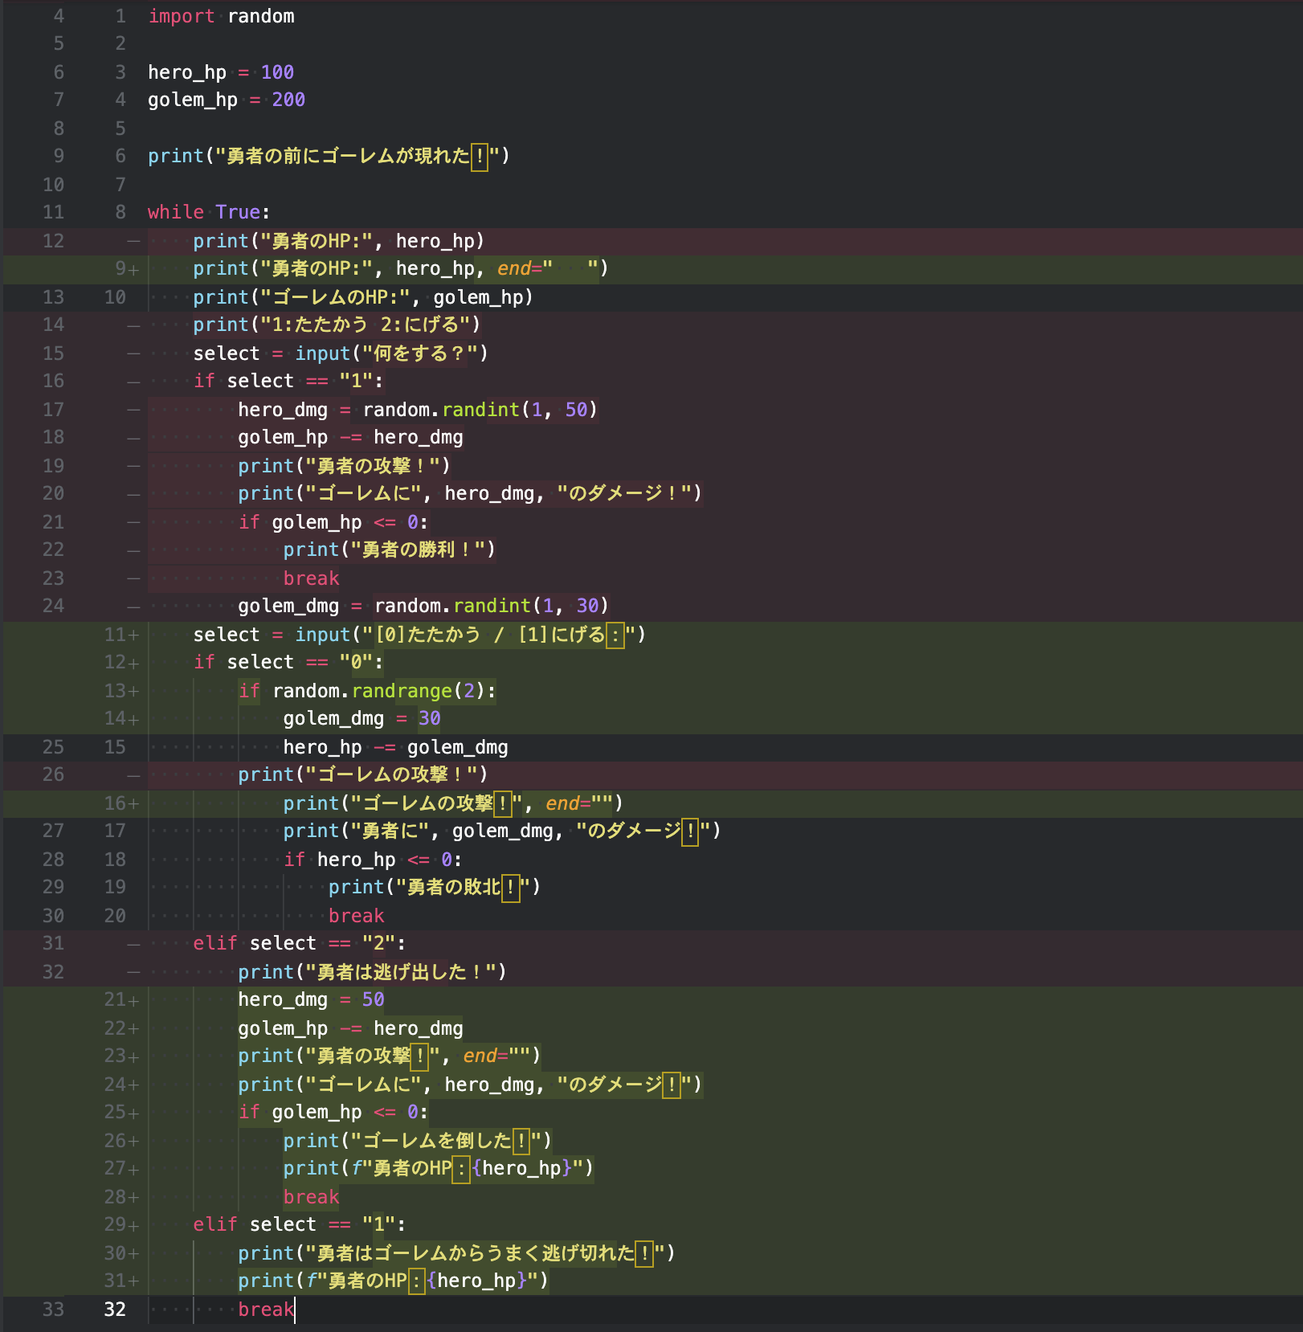Click the removed 'elif select == "2":' line

click(x=300, y=943)
